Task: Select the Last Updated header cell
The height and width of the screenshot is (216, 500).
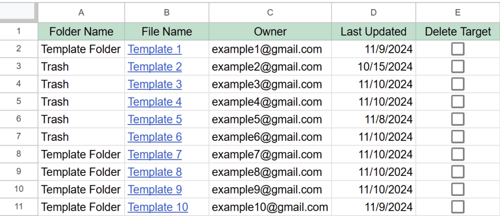Action: pyautogui.click(x=374, y=31)
